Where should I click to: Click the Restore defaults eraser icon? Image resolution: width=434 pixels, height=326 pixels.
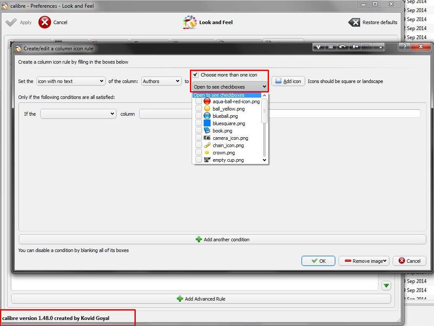pyautogui.click(x=354, y=22)
